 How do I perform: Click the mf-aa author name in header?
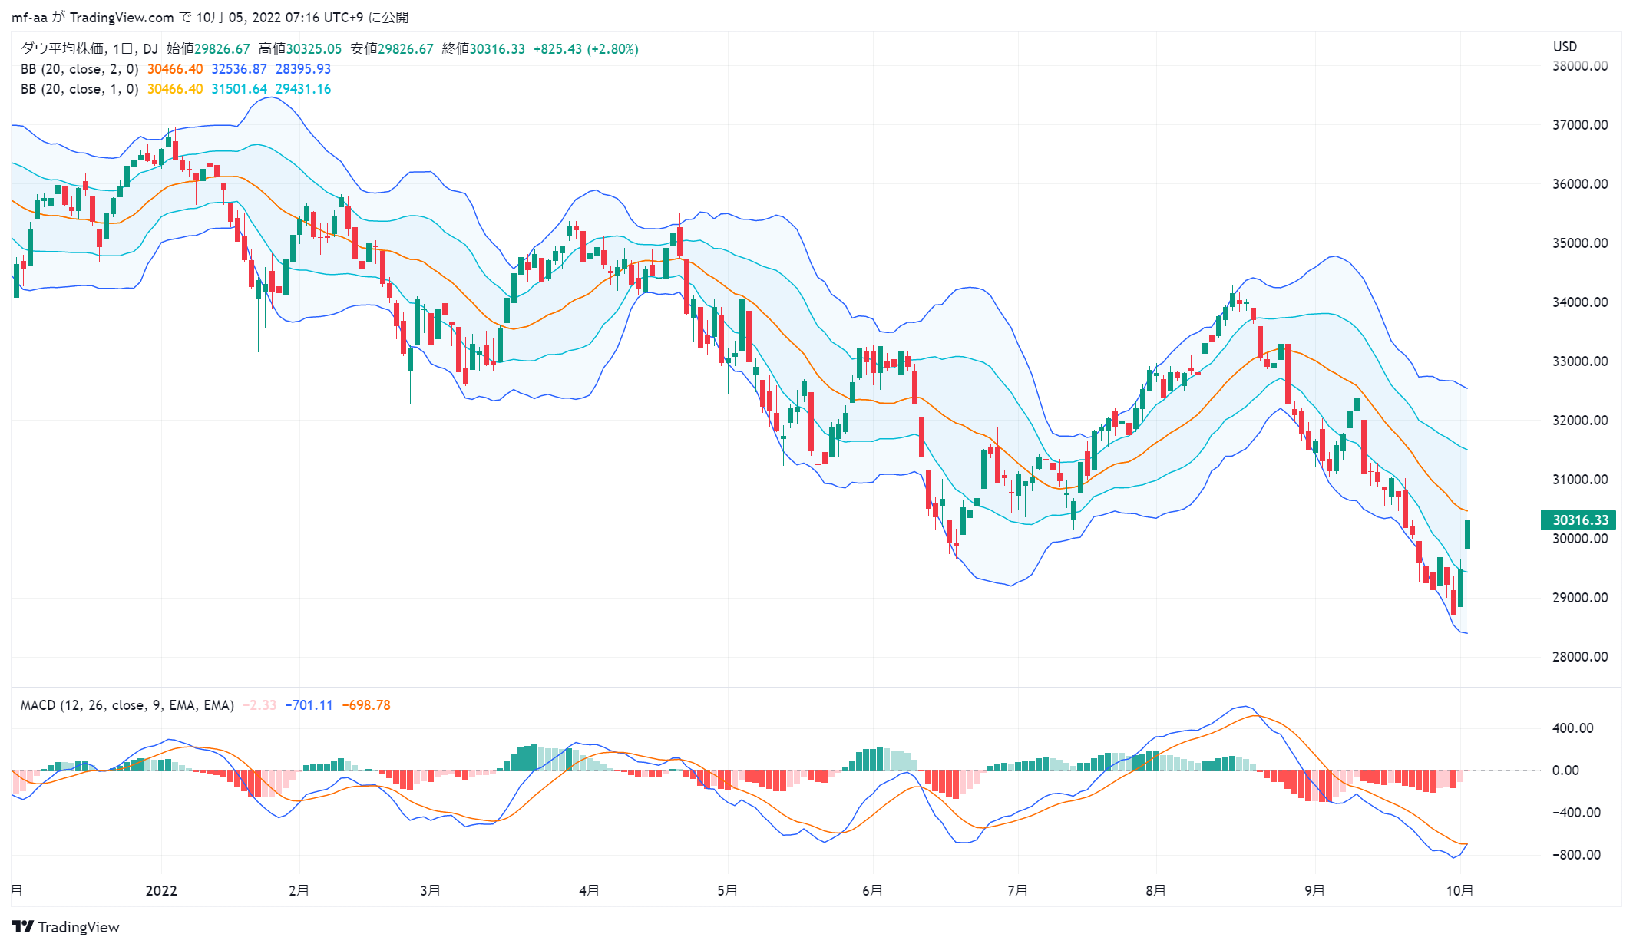(30, 18)
